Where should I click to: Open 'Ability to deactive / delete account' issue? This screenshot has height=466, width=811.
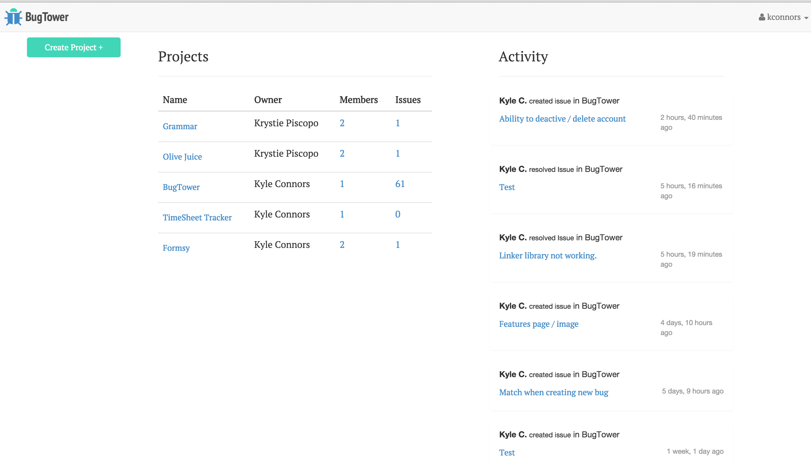562,119
